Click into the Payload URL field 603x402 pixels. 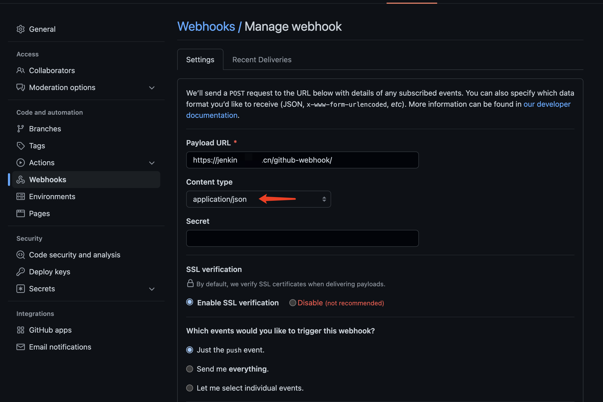click(302, 160)
